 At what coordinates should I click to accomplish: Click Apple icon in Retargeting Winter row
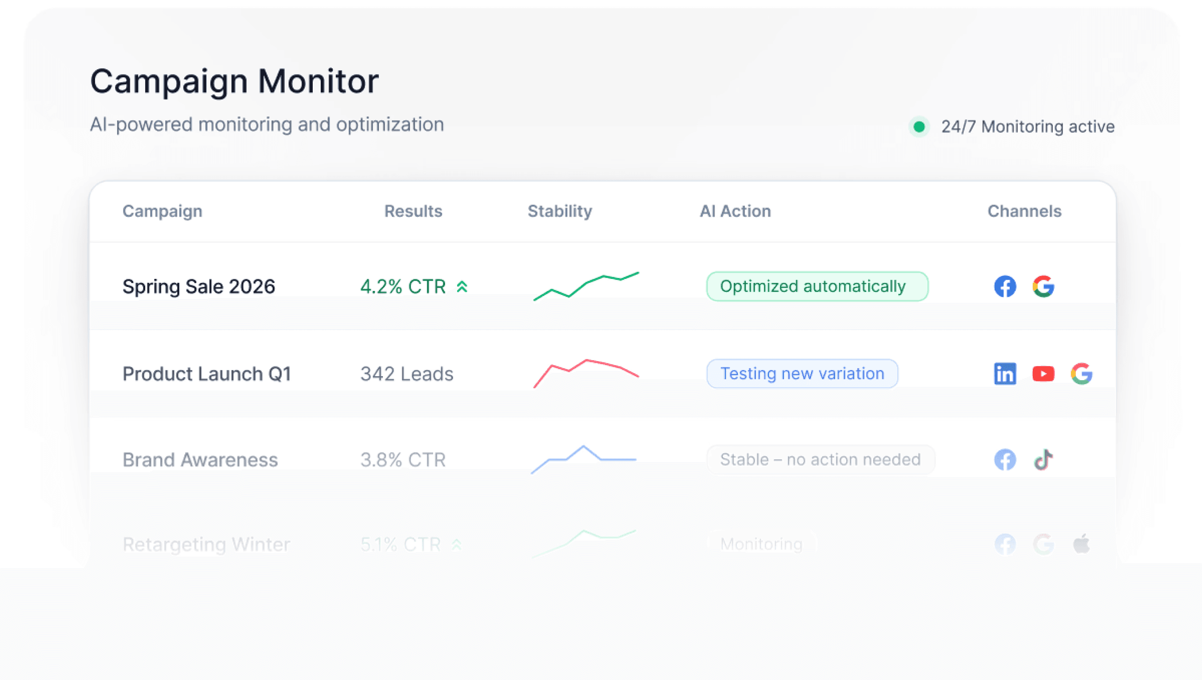[x=1081, y=544]
